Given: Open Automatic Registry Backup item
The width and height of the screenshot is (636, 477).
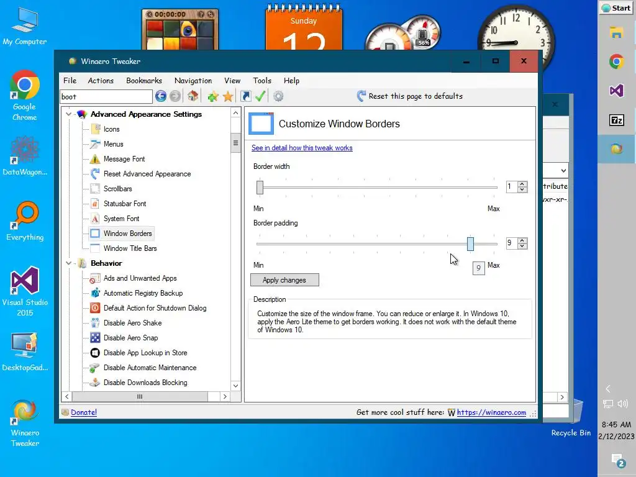Looking at the screenshot, I should [x=143, y=293].
